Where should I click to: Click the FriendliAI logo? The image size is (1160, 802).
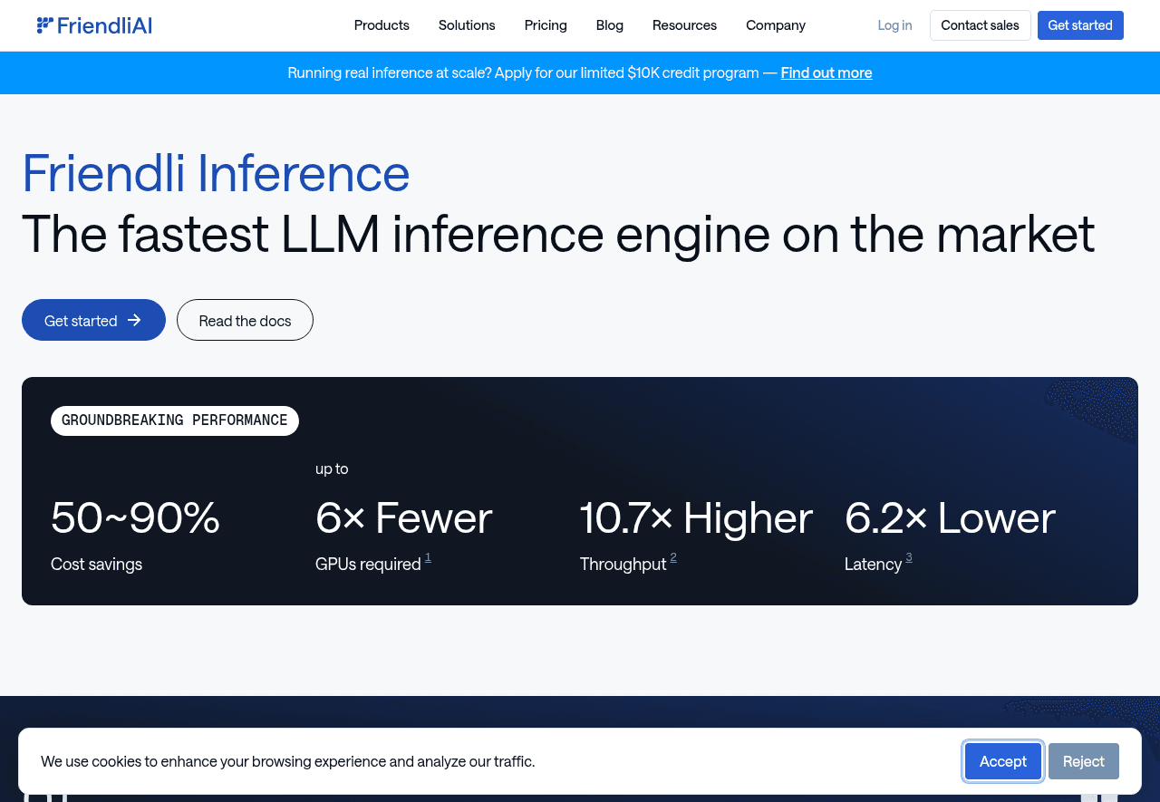(94, 25)
